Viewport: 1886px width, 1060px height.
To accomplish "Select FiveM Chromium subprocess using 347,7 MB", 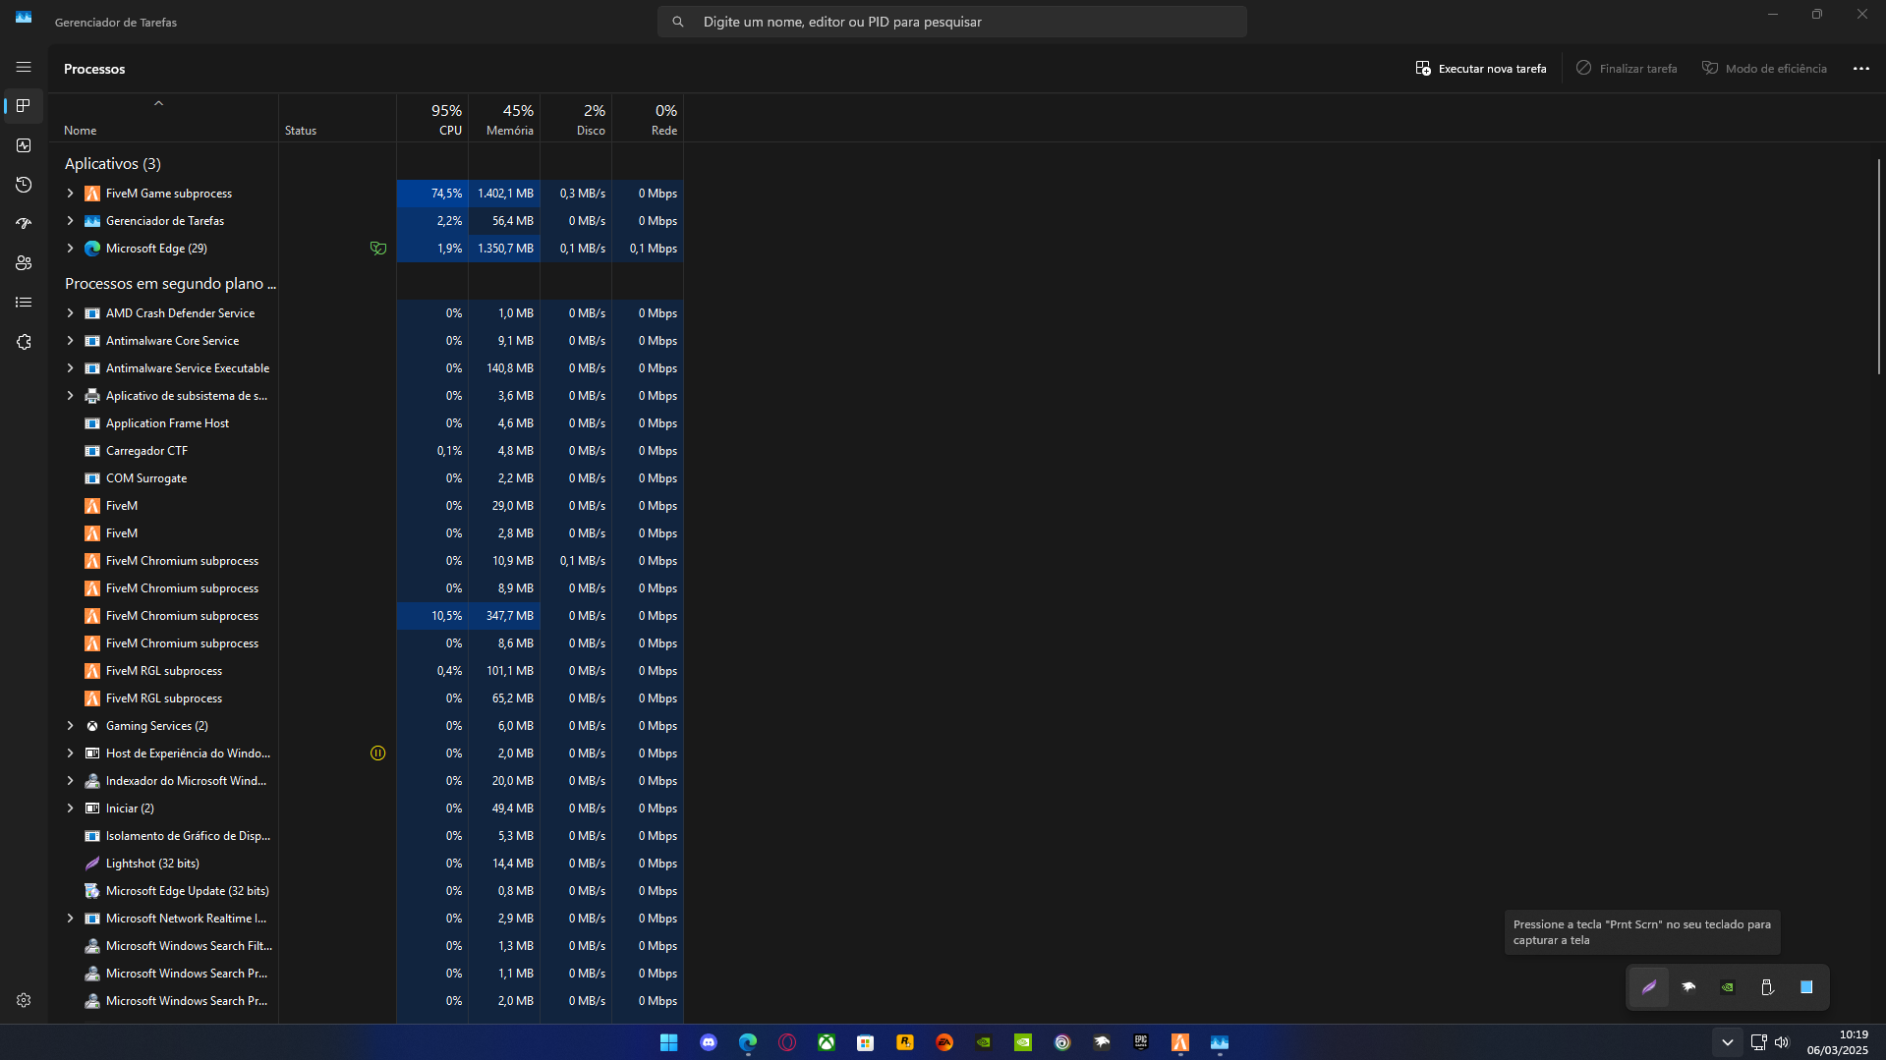I will [366, 616].
